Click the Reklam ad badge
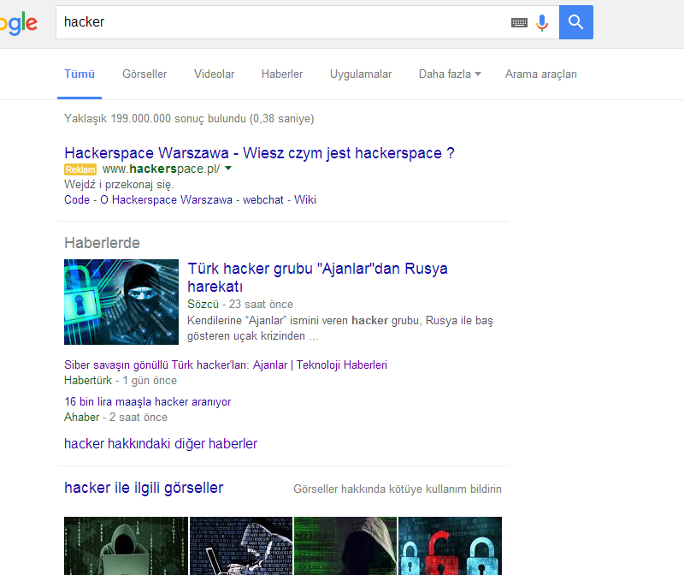Image resolution: width=684 pixels, height=575 pixels. coord(80,169)
